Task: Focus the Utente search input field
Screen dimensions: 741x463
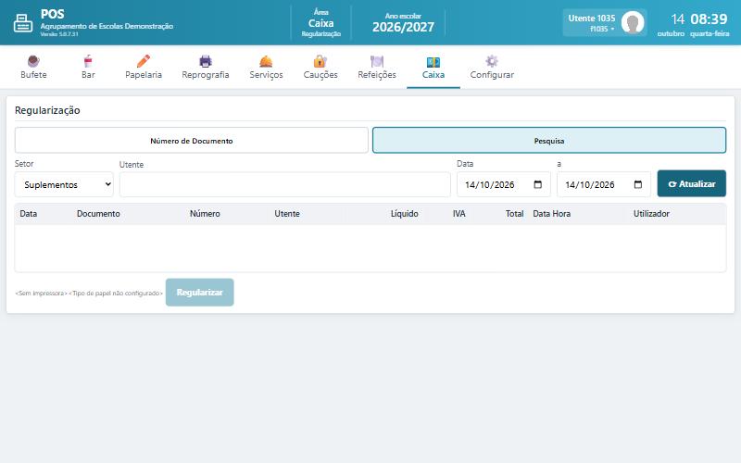Action: 285,184
